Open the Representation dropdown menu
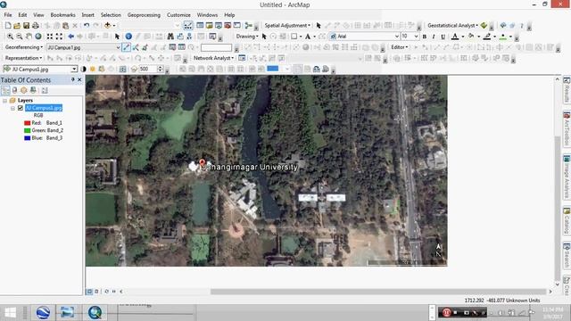Viewport: 571px width, 321px height. click(x=23, y=58)
